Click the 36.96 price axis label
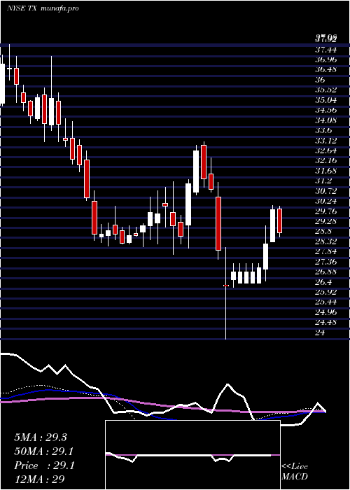350x490 pixels. pos(325,59)
